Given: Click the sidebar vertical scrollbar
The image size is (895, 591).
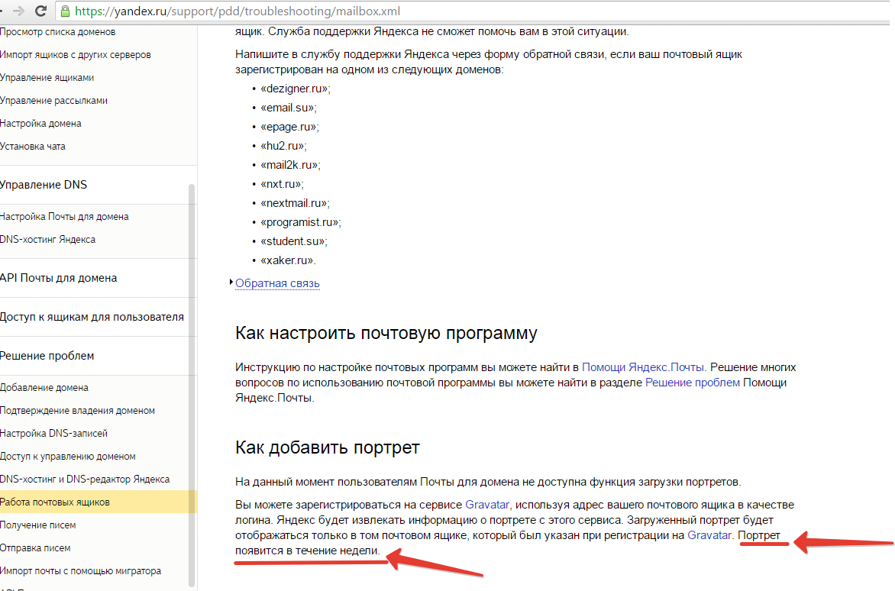Looking at the screenshot, I should pyautogui.click(x=192, y=386).
